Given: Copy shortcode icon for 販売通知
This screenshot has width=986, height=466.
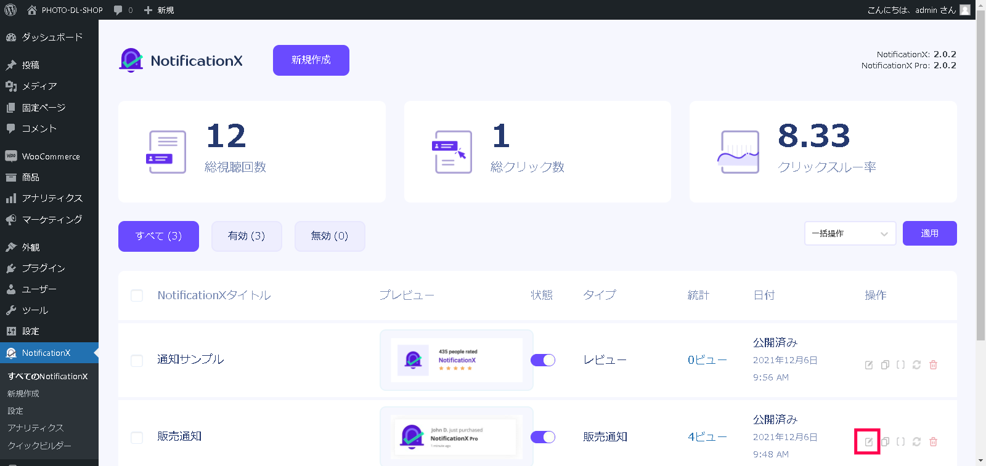Looking at the screenshot, I should [900, 442].
